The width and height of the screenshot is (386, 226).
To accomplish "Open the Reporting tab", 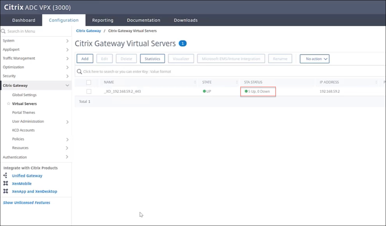I will click(102, 20).
